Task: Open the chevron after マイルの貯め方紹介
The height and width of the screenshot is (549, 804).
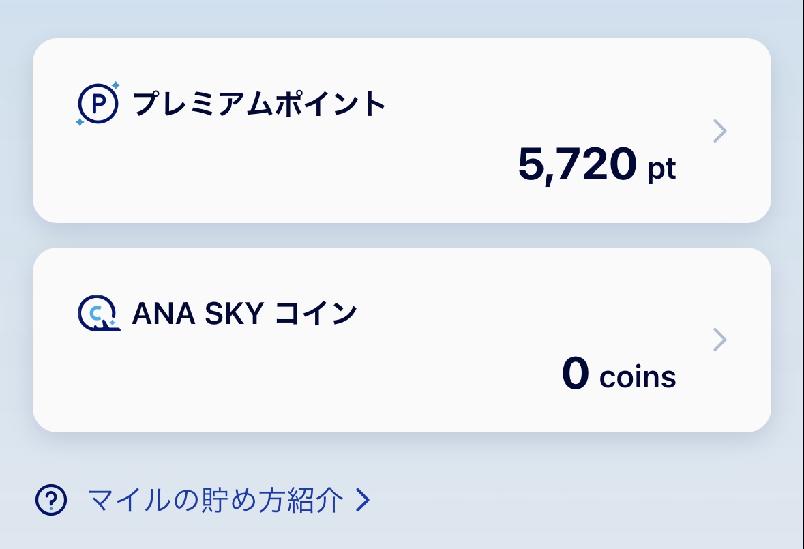Action: (362, 500)
